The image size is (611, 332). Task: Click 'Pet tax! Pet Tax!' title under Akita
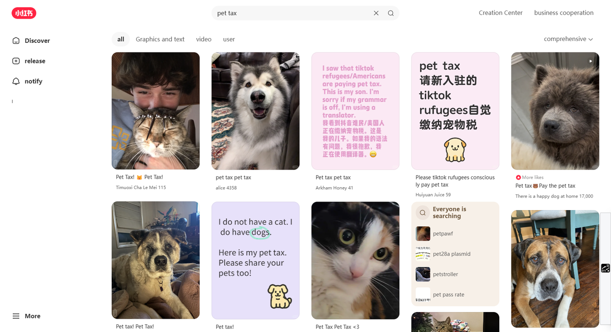point(135,327)
